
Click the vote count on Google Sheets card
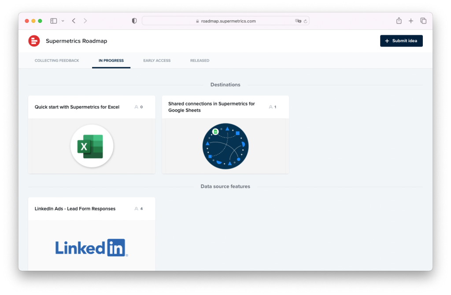(x=273, y=107)
